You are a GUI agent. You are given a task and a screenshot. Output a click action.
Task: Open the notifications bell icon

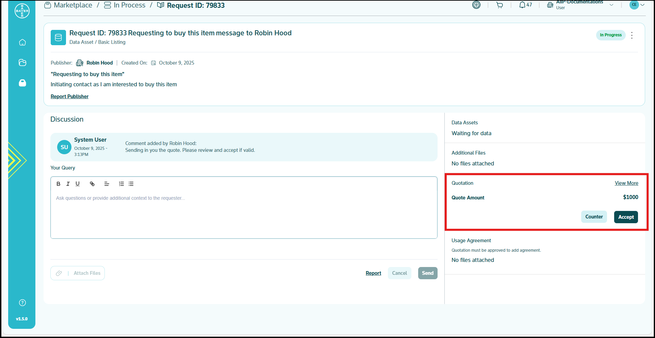[522, 5]
